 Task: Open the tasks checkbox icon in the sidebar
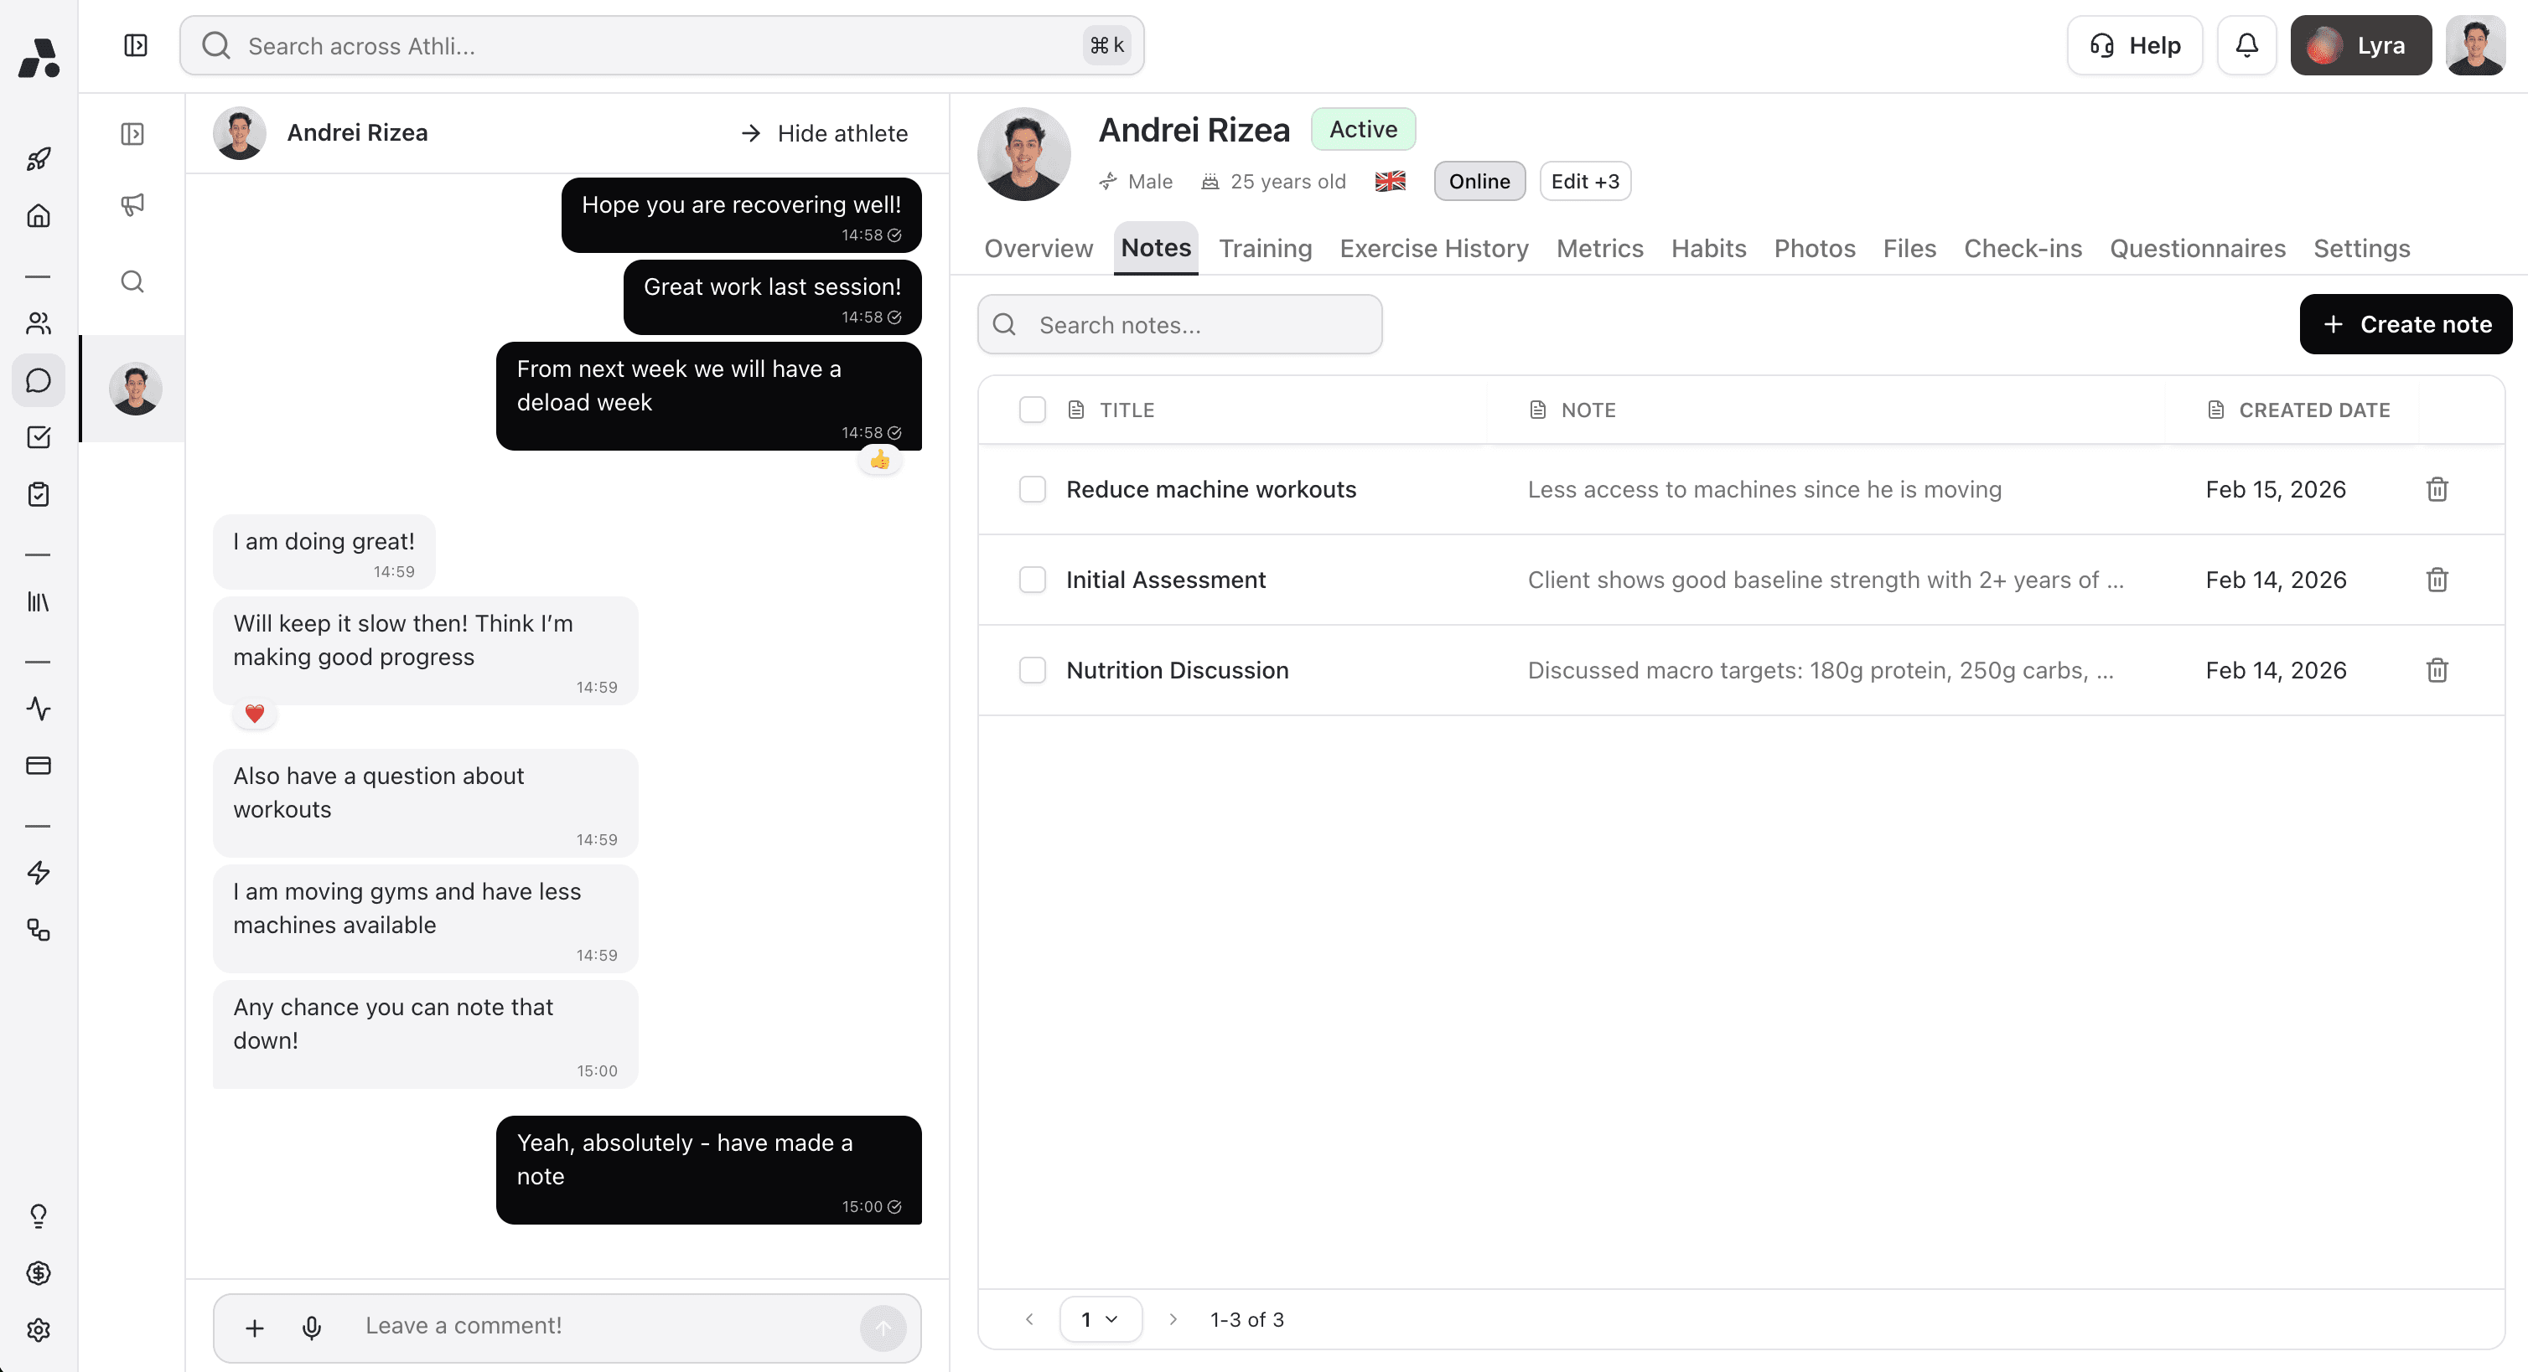pyautogui.click(x=39, y=438)
